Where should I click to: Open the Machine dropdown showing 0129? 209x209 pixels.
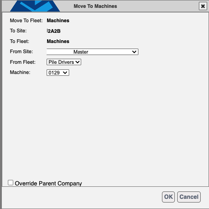coord(58,73)
